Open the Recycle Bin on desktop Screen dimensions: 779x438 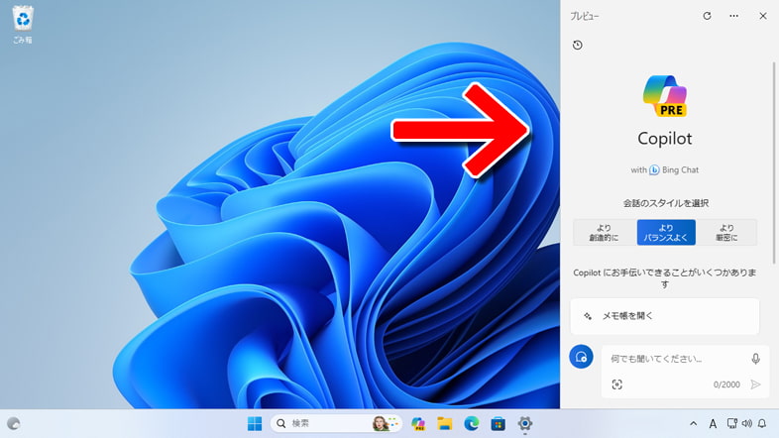[23, 25]
